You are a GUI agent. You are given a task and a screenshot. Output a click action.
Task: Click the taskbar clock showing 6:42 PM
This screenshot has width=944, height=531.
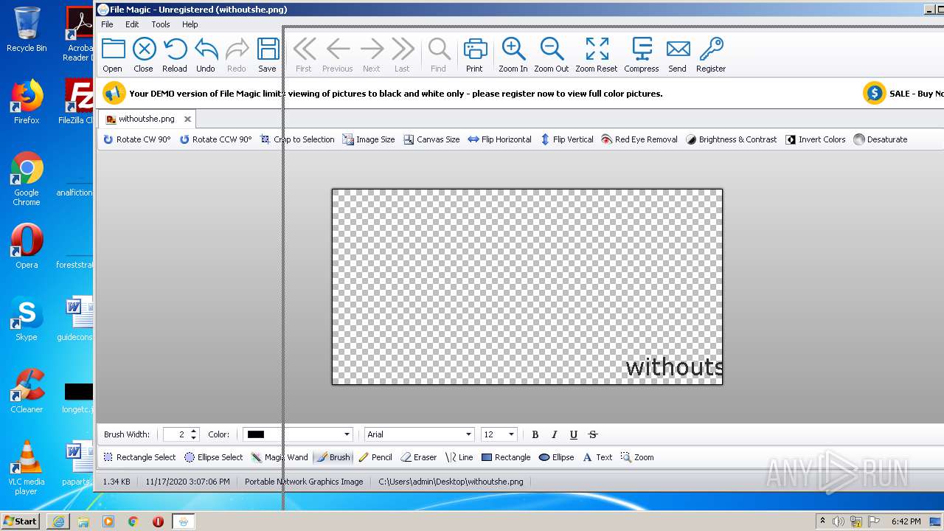coord(906,521)
